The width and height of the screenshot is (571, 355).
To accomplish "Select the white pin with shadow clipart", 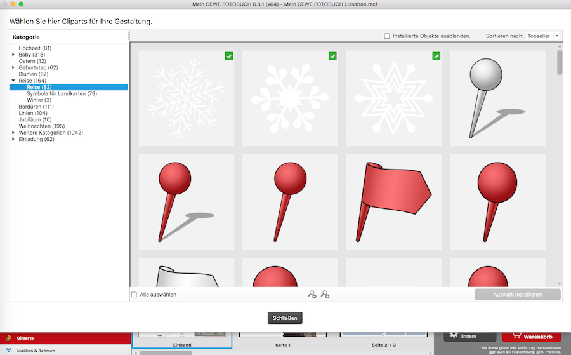I will [x=497, y=98].
